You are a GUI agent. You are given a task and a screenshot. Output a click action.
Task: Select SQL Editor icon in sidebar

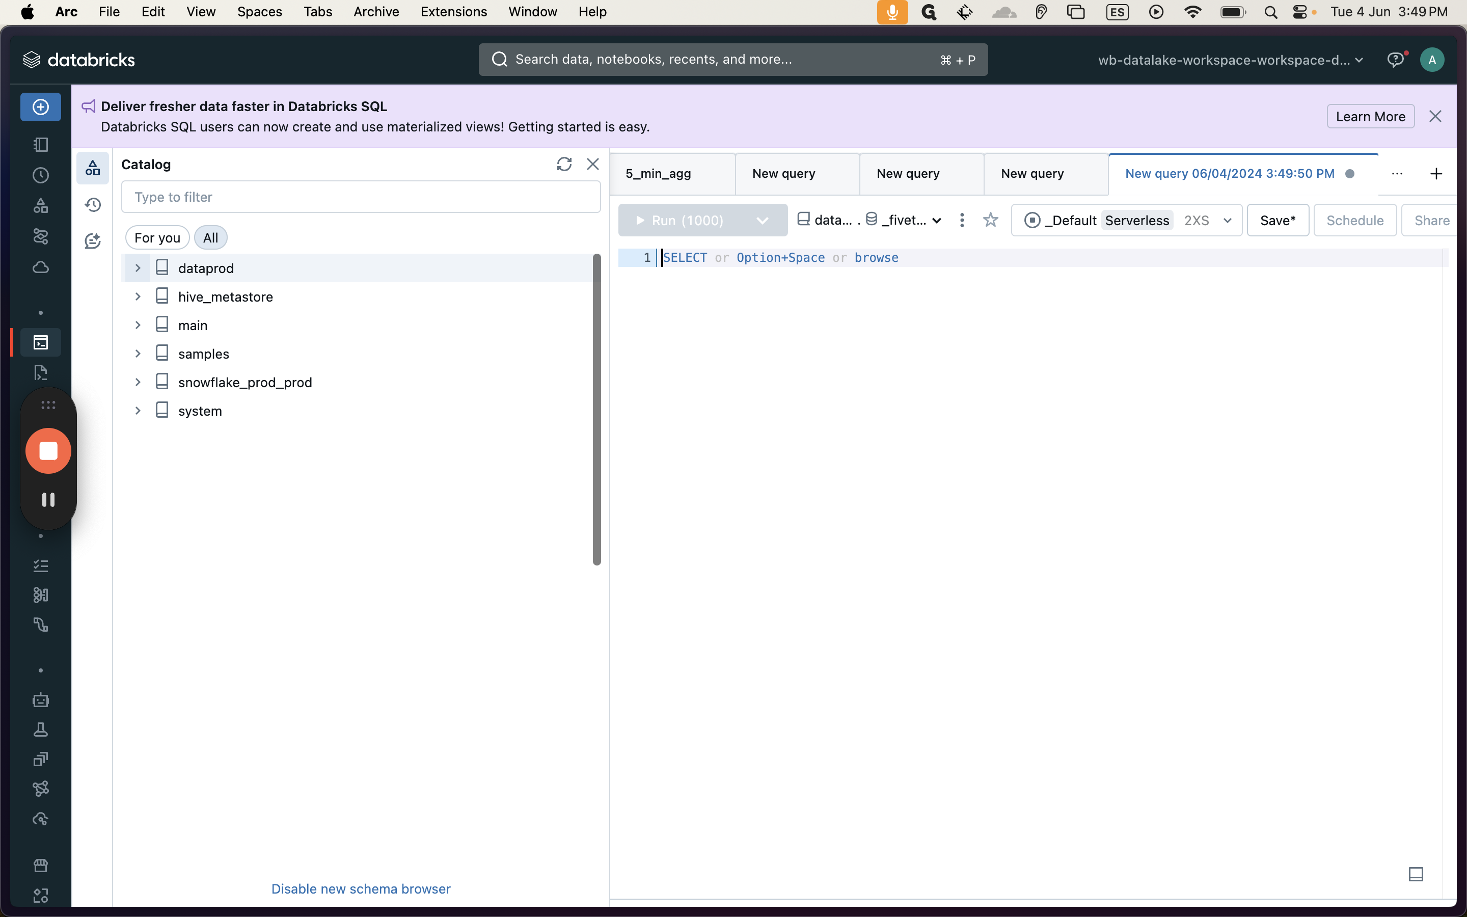pyautogui.click(x=41, y=343)
